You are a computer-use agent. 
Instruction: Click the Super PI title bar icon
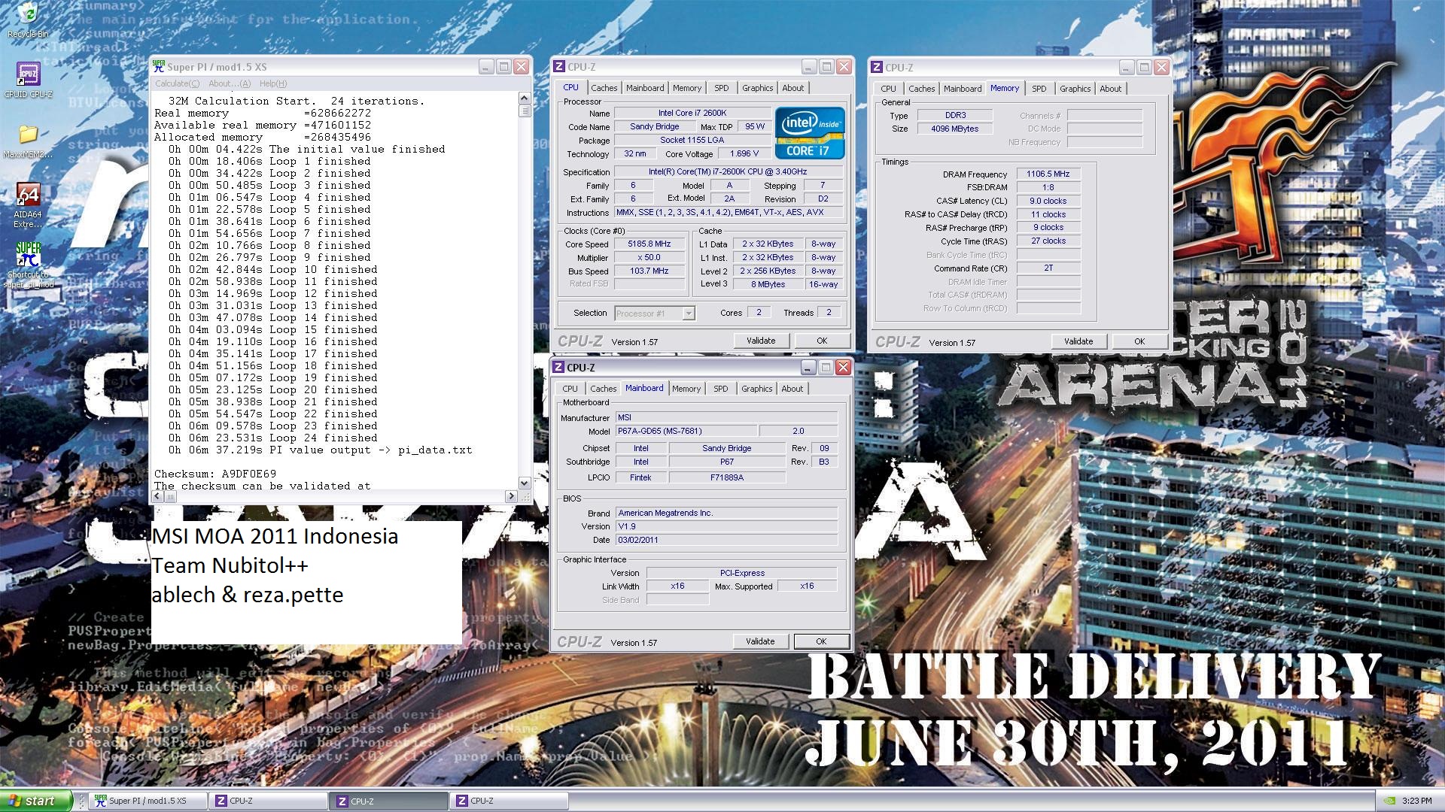[159, 66]
